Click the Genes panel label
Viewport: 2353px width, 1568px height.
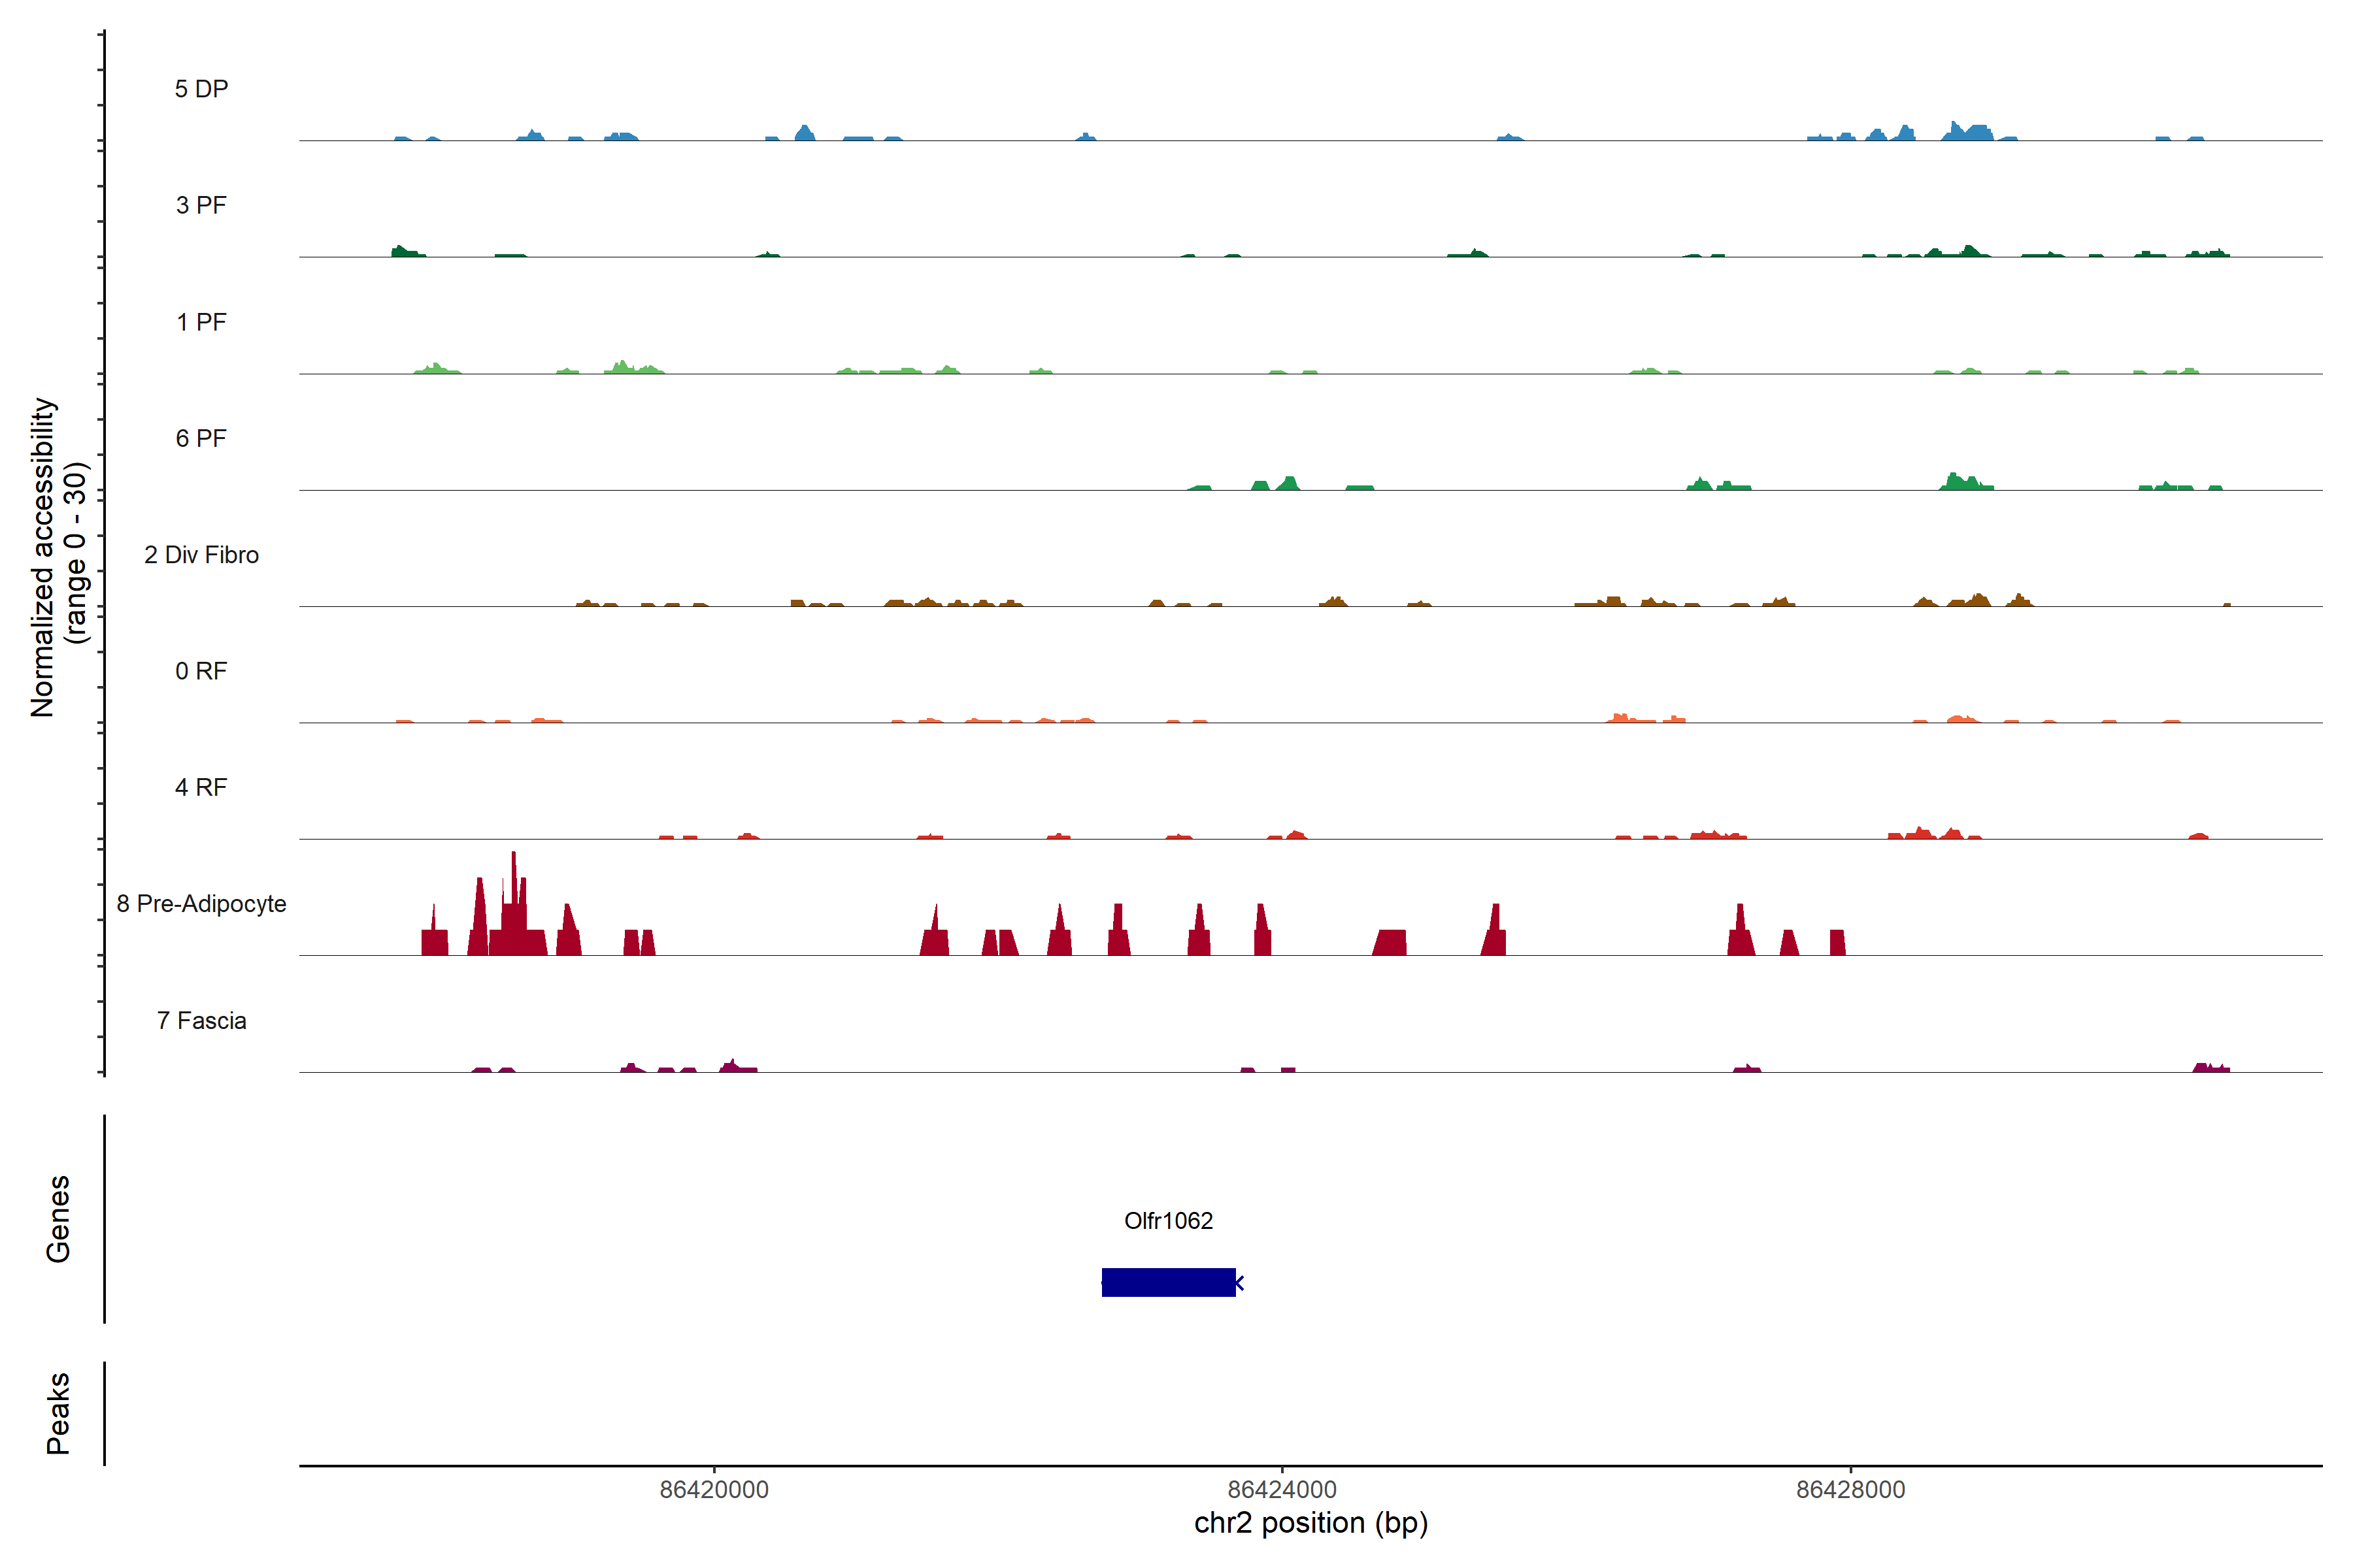tap(58, 1218)
